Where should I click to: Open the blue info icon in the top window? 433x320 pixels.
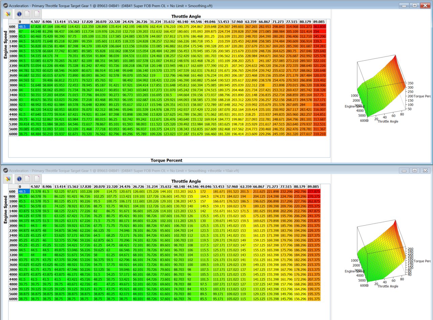19,14
